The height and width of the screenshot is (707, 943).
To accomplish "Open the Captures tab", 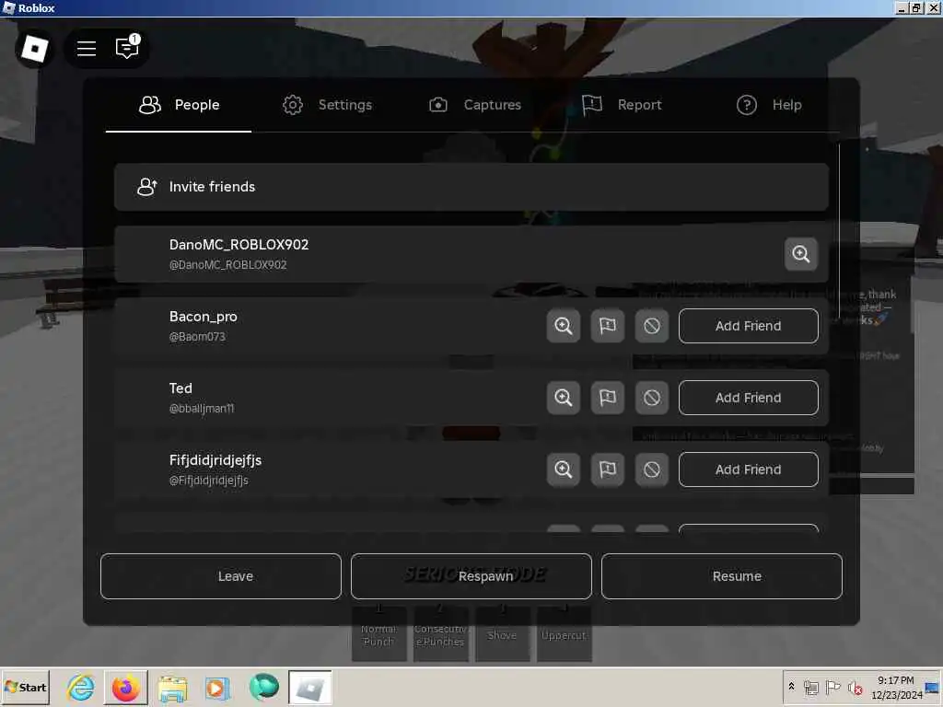I will pos(474,105).
